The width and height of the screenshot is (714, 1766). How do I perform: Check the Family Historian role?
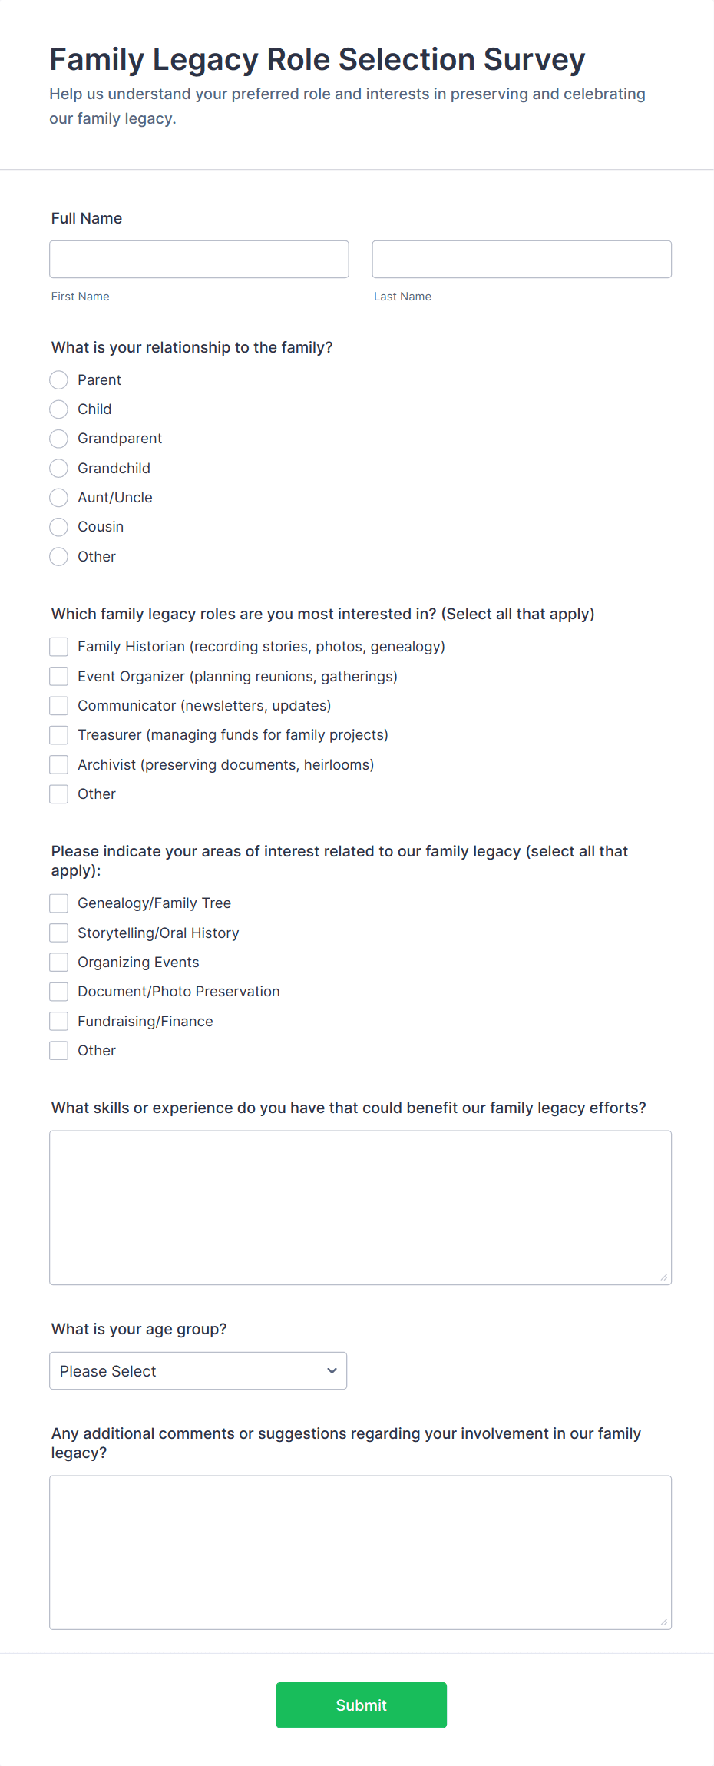coord(58,646)
